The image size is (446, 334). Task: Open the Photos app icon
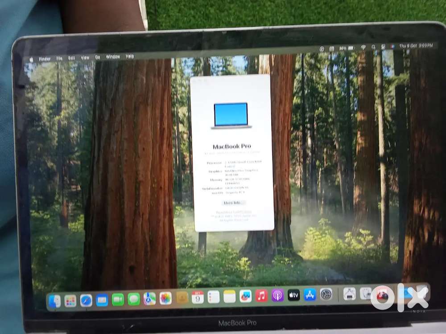tap(165, 298)
